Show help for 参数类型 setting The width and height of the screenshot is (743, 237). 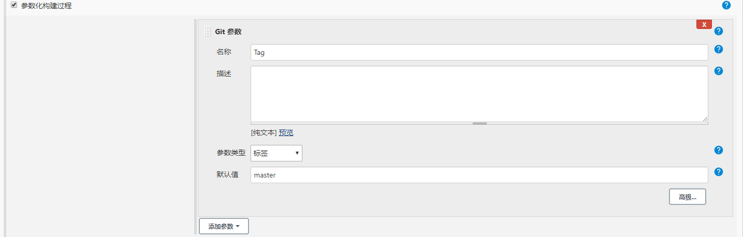point(718,150)
